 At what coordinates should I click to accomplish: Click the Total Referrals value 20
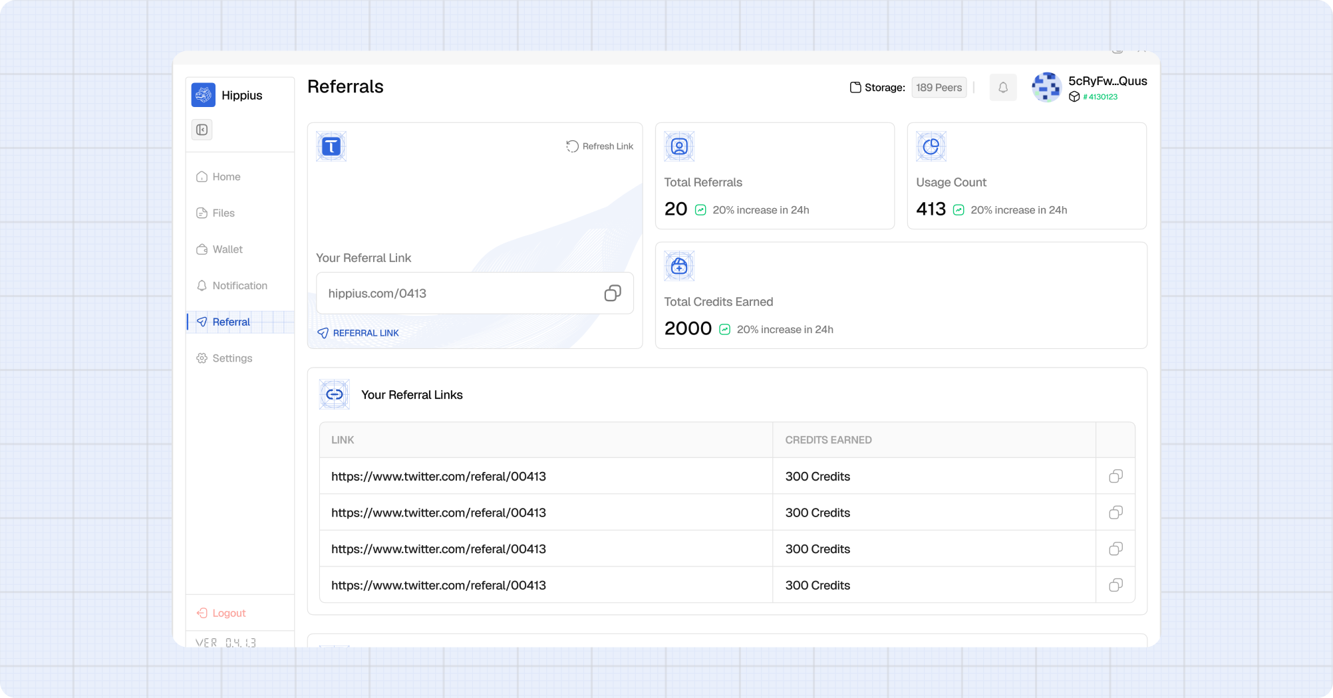(x=676, y=209)
